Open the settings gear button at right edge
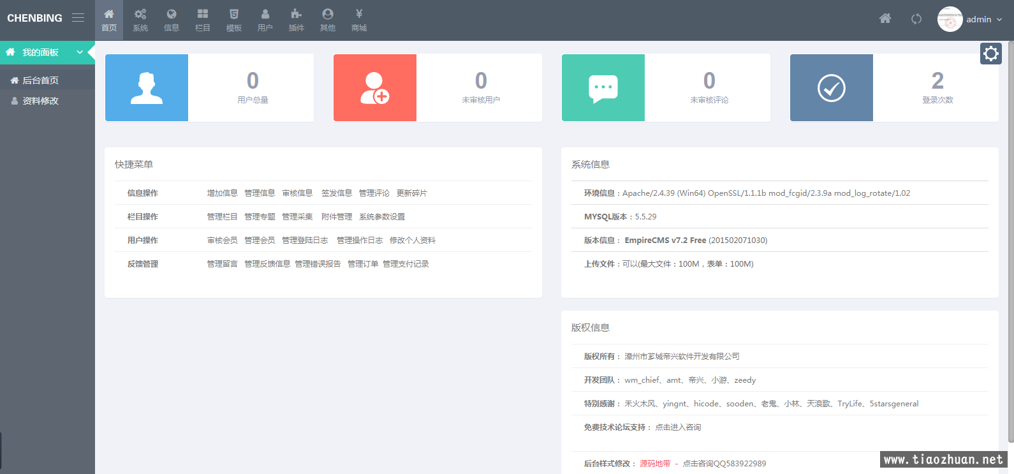This screenshot has width=1014, height=474. [x=991, y=54]
